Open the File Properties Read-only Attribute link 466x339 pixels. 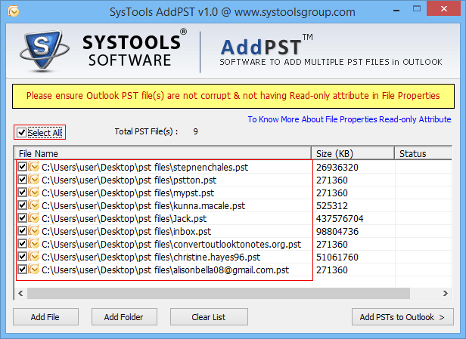click(349, 119)
